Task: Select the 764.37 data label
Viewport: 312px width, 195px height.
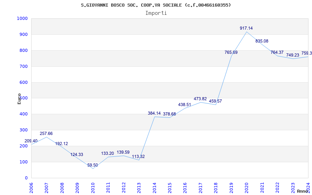Action: tap(277, 53)
